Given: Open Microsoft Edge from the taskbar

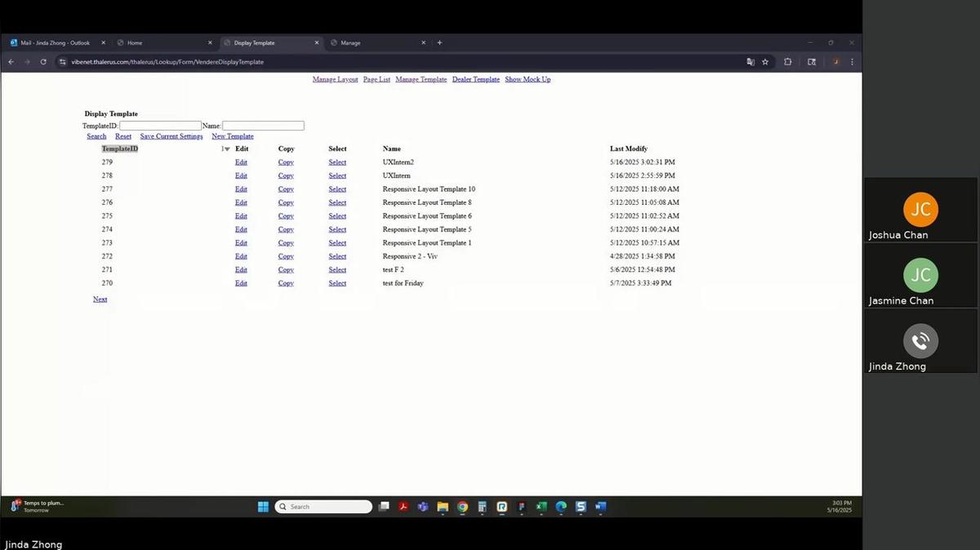Looking at the screenshot, I should [x=560, y=507].
